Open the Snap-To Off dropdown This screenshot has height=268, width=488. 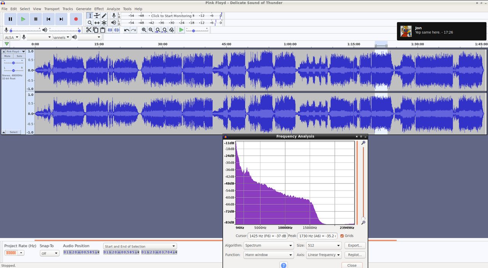(50, 253)
